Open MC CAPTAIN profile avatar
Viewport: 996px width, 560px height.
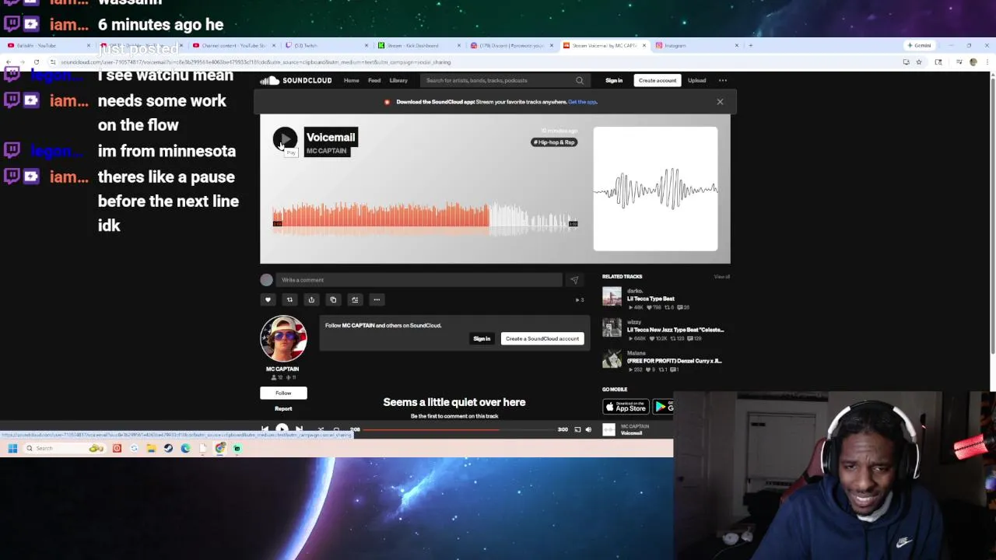[x=283, y=338]
